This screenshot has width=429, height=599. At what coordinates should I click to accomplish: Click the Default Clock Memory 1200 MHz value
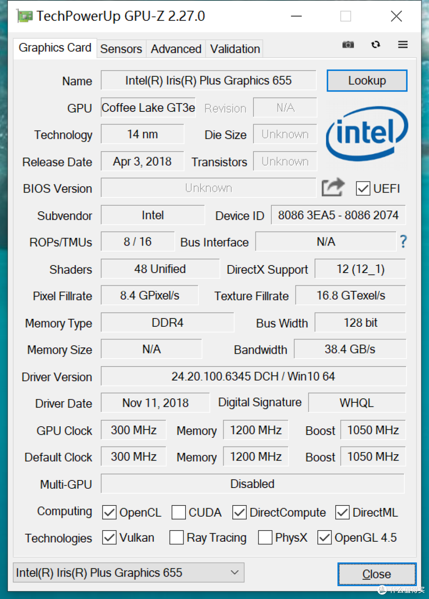[x=256, y=457]
